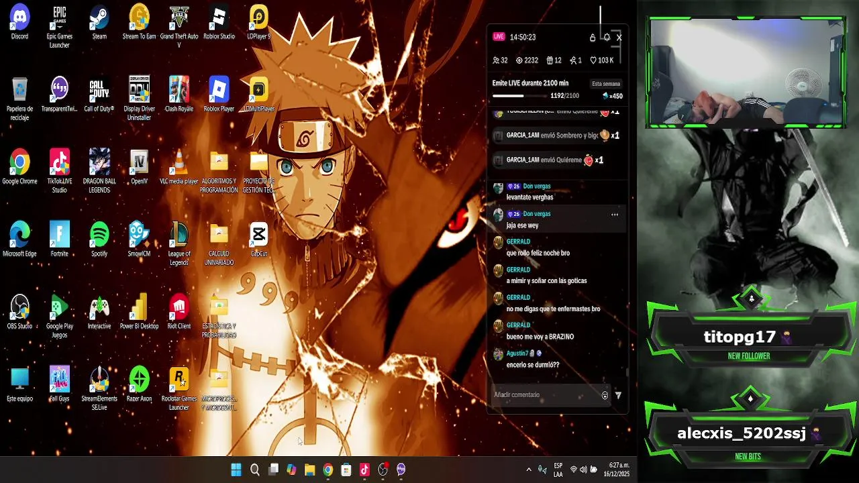Select the PROYECTO DE GESTIÓN folder
859x483 pixels.
[258, 172]
